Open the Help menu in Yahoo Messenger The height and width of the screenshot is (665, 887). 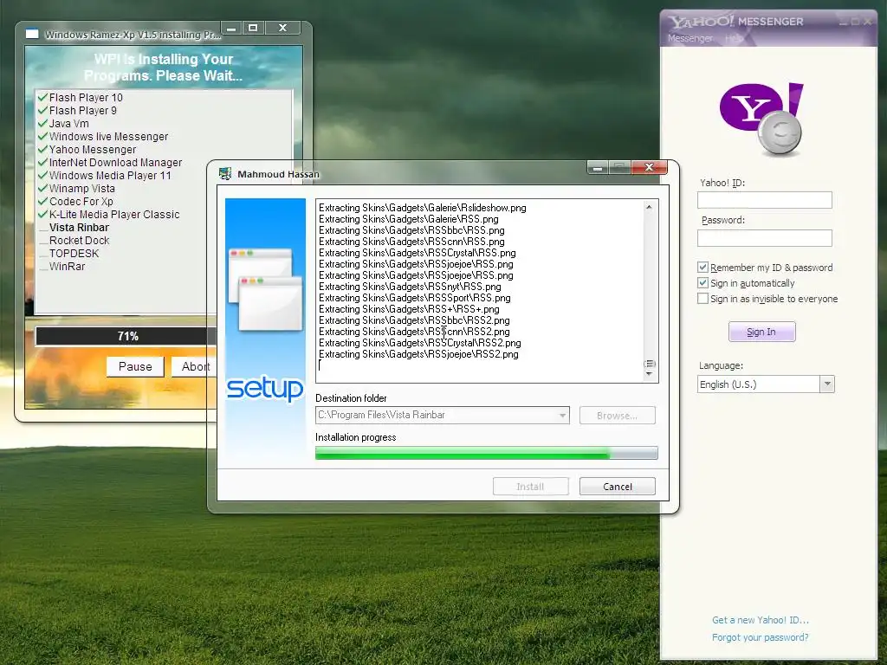[x=734, y=38]
